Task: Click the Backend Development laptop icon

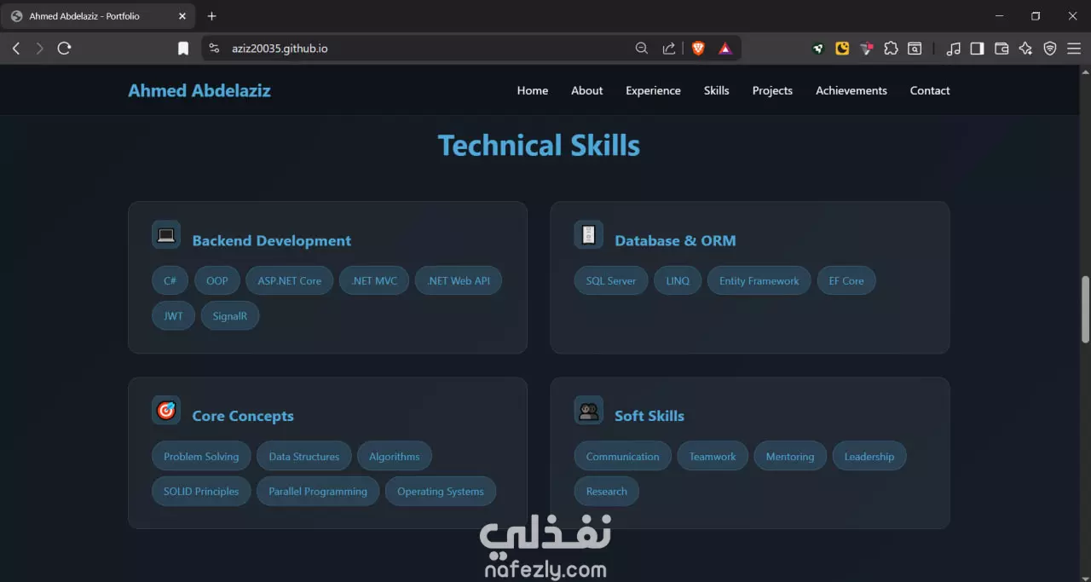Action: [x=166, y=235]
